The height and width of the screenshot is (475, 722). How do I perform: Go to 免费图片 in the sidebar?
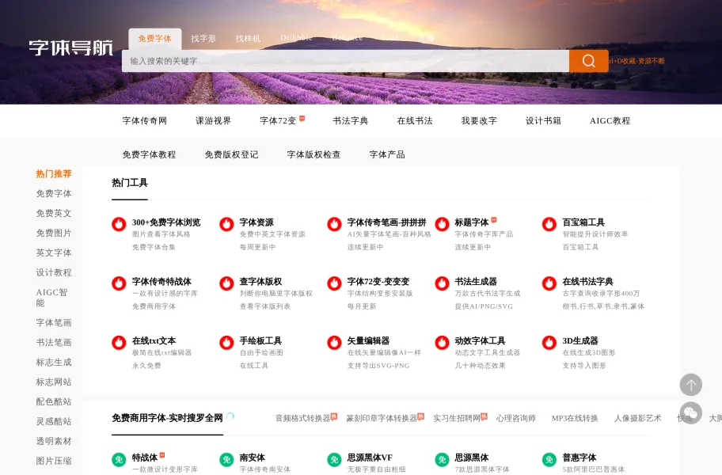point(54,233)
